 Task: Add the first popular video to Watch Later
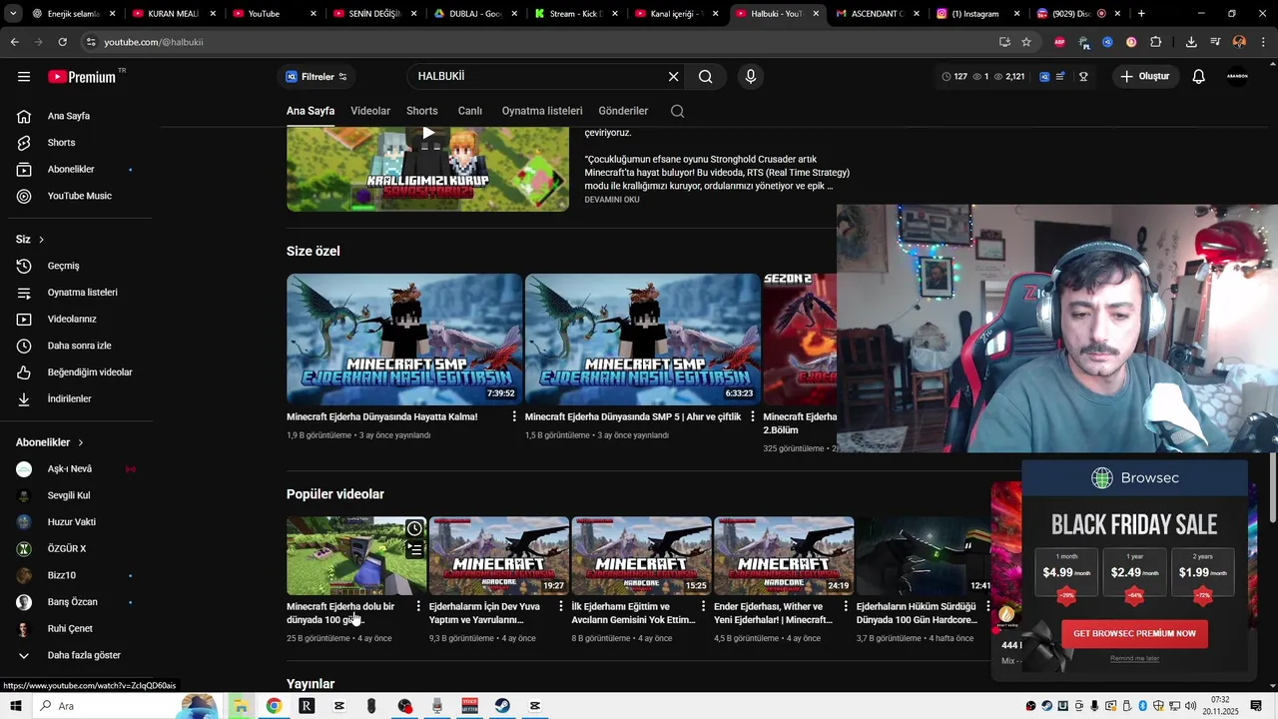pyautogui.click(x=414, y=528)
